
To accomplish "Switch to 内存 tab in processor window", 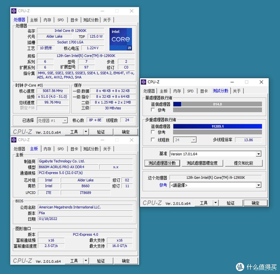I will 47,20.
